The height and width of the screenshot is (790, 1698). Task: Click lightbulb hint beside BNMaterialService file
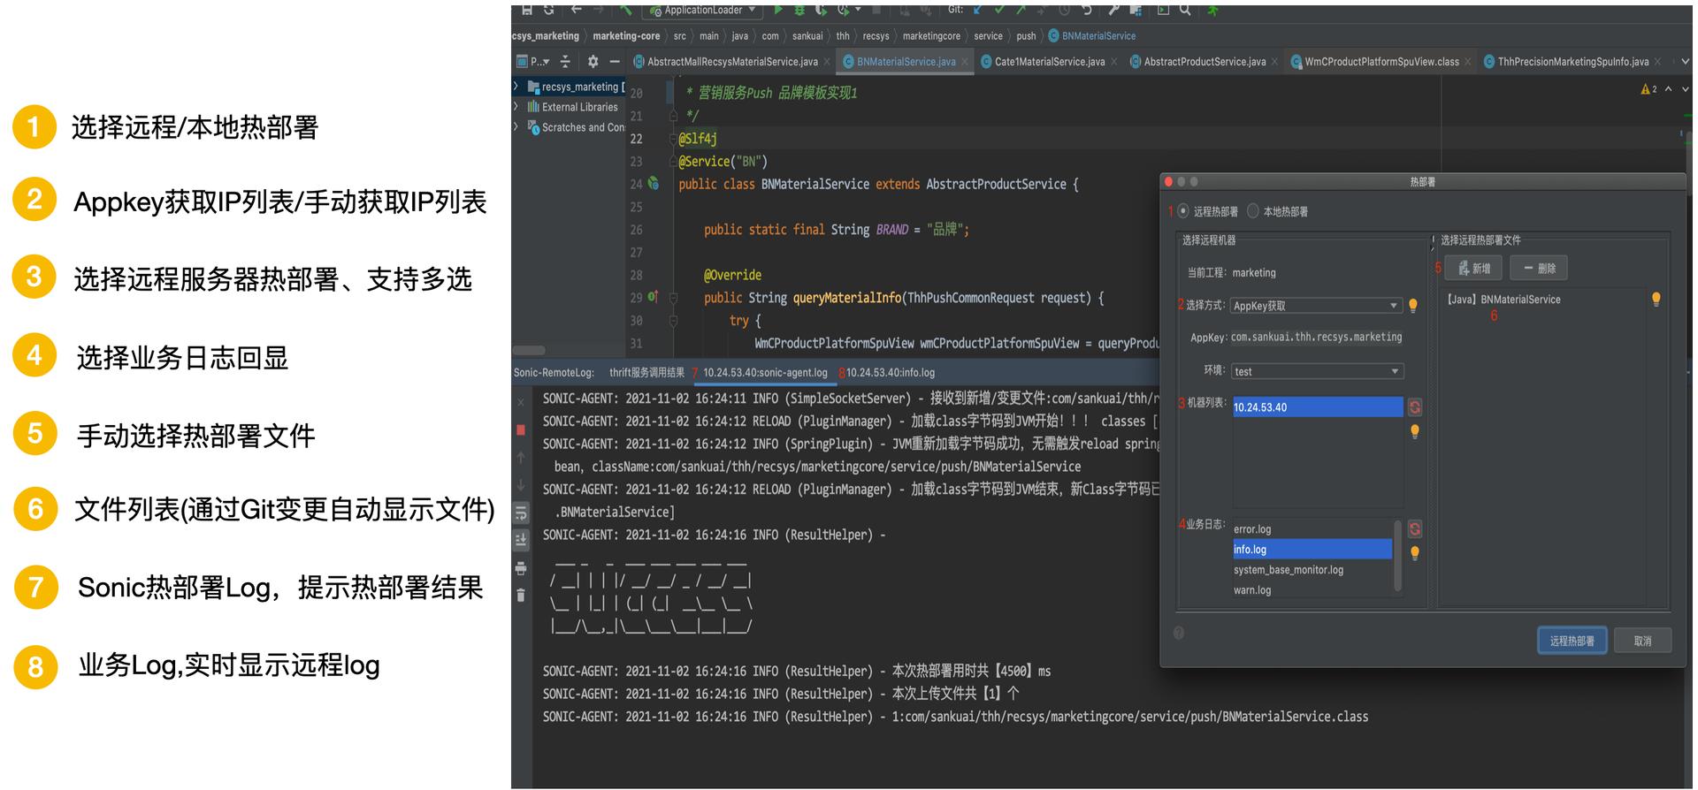point(1656,299)
